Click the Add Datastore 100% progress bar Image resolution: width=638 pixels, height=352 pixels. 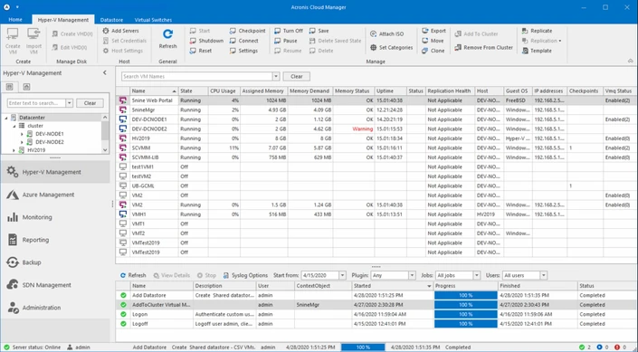tap(465, 295)
